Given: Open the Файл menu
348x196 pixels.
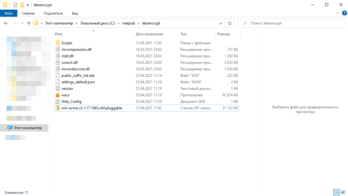Looking at the screenshot, I should coord(9,13).
